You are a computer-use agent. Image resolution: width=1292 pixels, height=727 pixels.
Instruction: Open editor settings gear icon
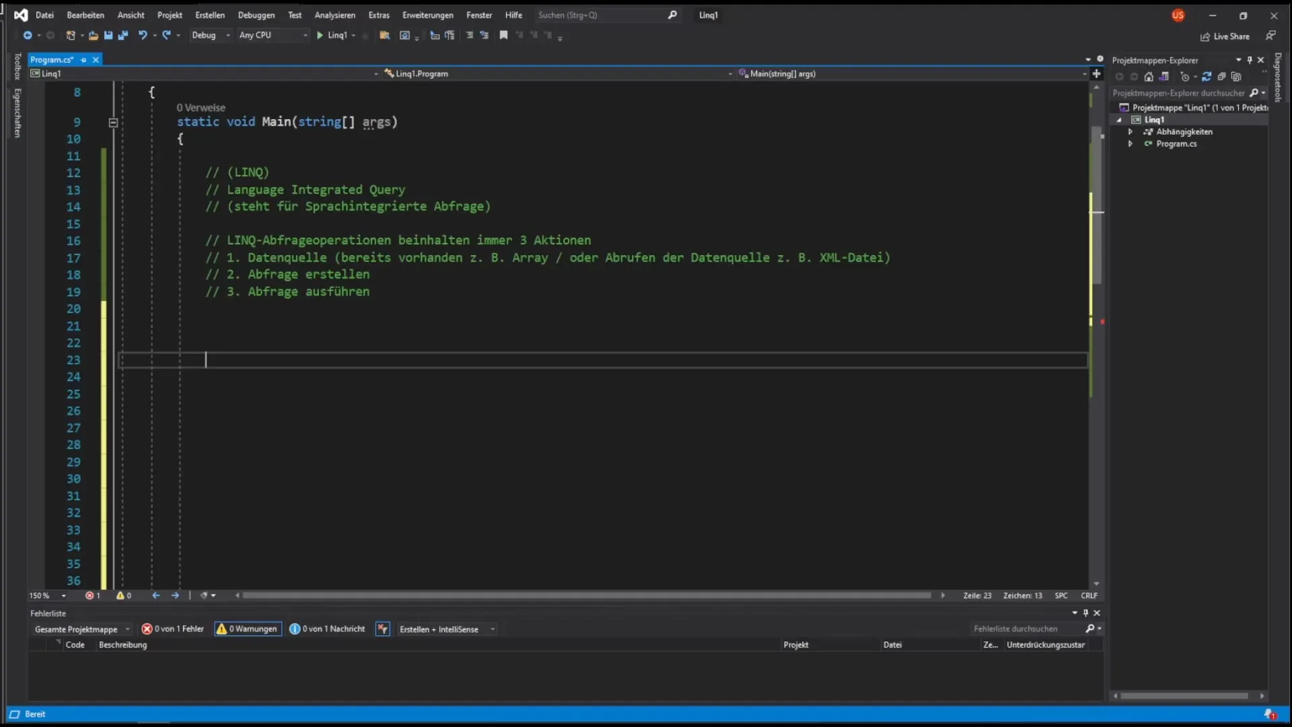point(1100,59)
